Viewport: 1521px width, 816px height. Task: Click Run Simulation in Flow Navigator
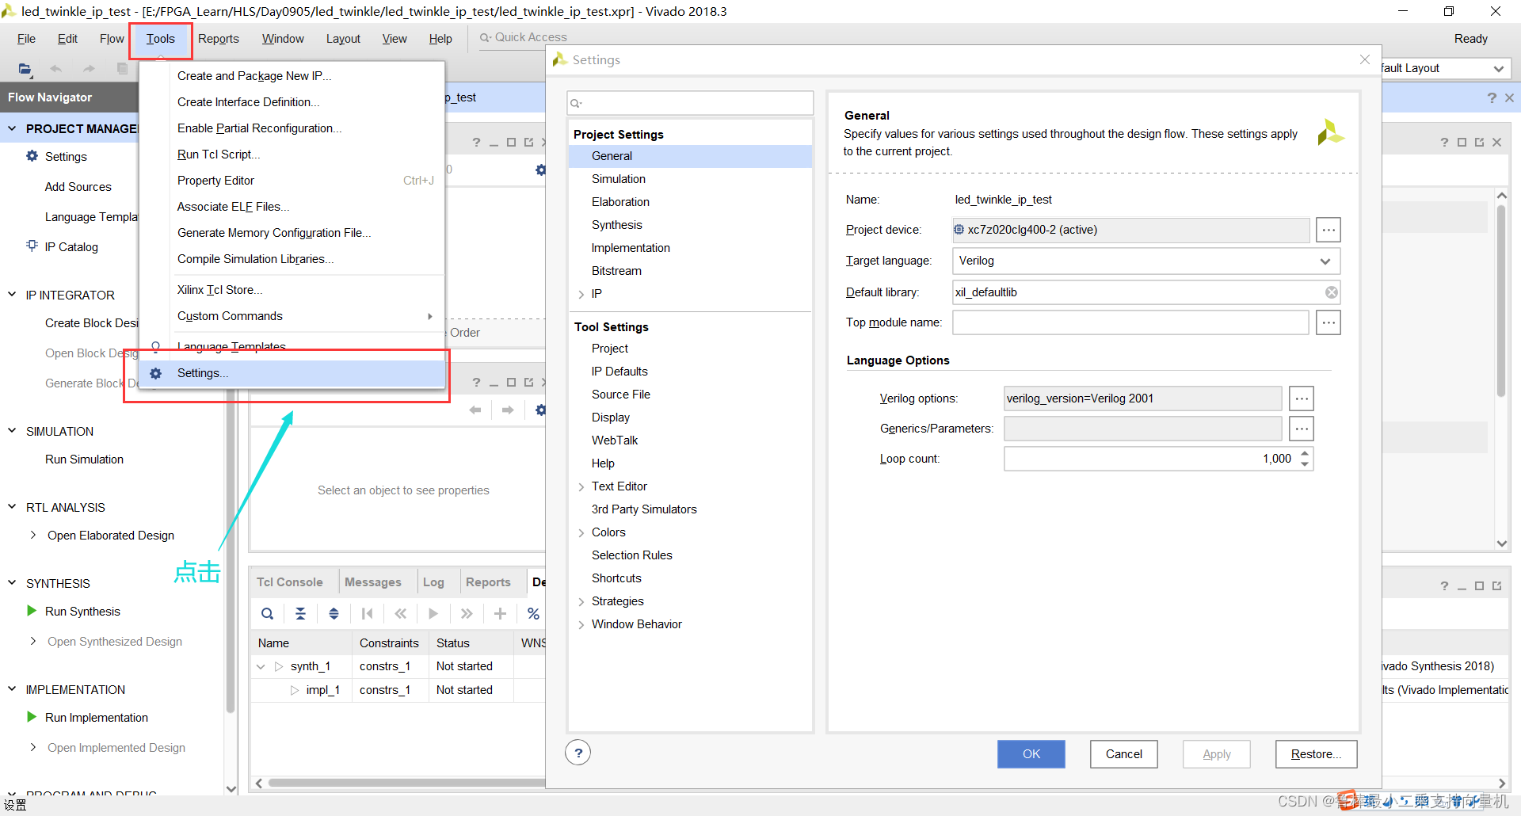click(x=84, y=459)
